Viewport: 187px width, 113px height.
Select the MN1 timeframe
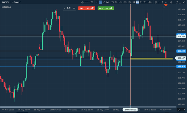click(x=150, y=2)
